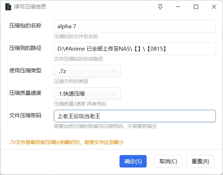Click the 压缩包的名称 field containing alpha 7
This screenshot has width=223, height=175.
(135, 26)
